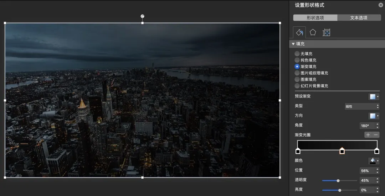The height and width of the screenshot is (196, 385).
Task: Open the 方向 direction picker
Action: point(374,116)
